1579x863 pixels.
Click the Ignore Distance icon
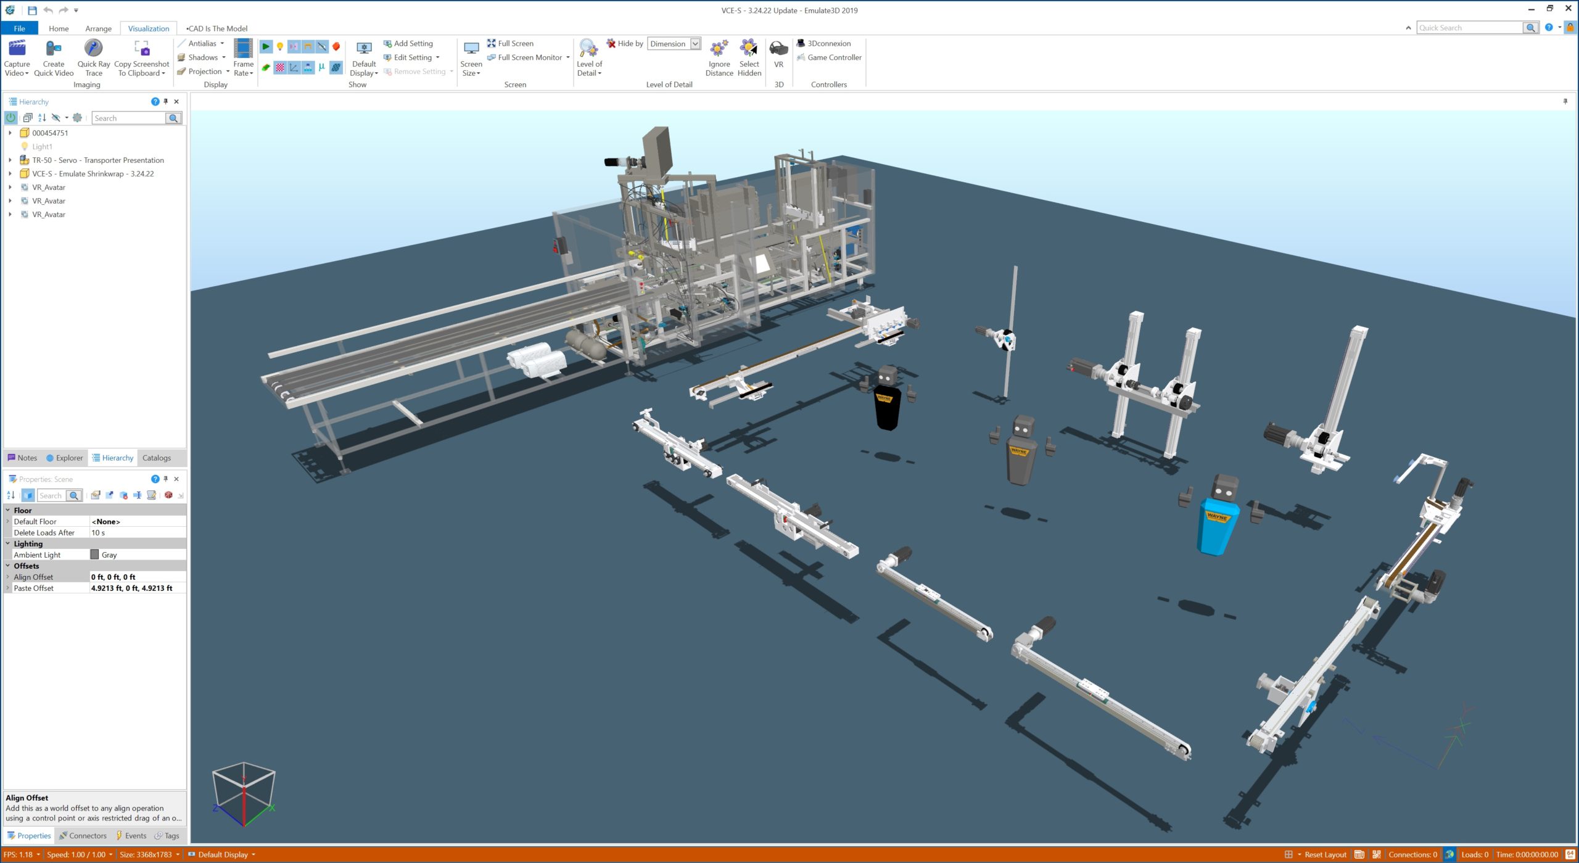[719, 48]
